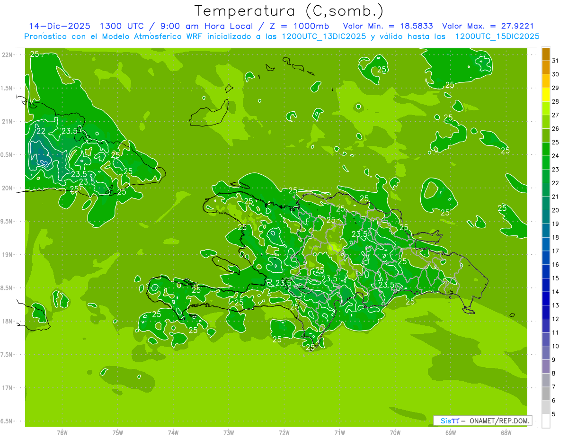Click the 31 value on color scale
This screenshot has width=568, height=439.
click(556, 61)
